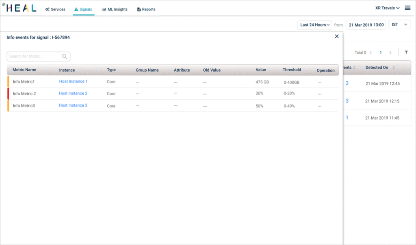Open the Host Instance 1 link
This screenshot has height=245, width=416.
point(73,81)
